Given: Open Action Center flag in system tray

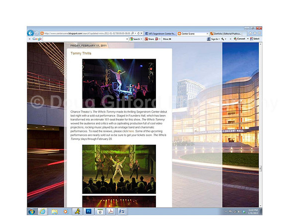Looking at the screenshot, I should [230, 212].
